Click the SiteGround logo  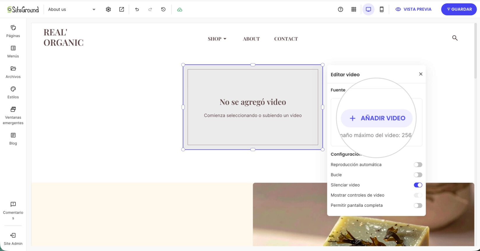click(x=23, y=10)
